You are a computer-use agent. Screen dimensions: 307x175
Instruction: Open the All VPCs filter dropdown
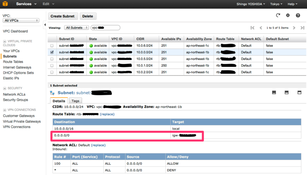21,21
